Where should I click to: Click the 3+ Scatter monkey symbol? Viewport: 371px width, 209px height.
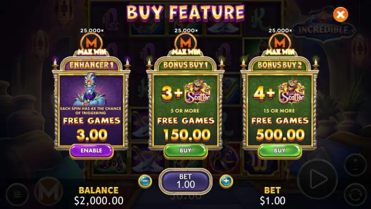click(x=197, y=92)
